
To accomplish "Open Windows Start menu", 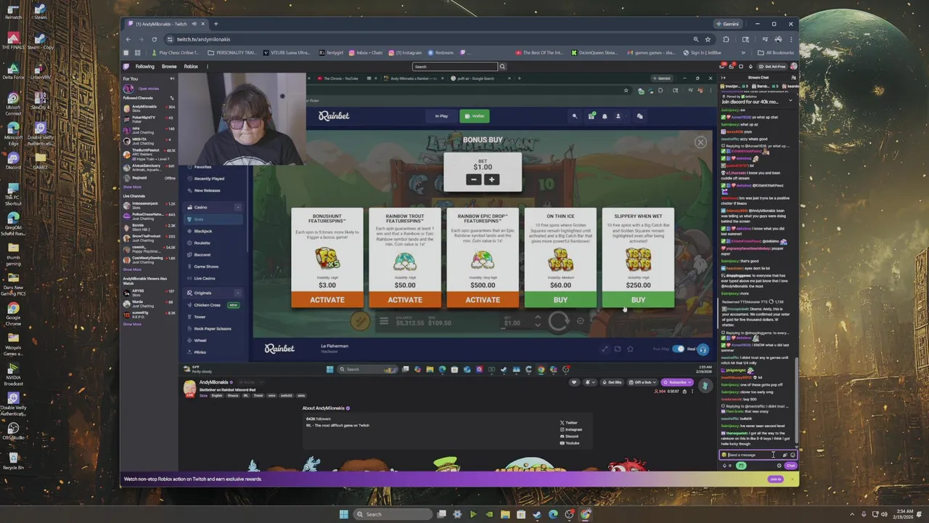I will click(343, 514).
